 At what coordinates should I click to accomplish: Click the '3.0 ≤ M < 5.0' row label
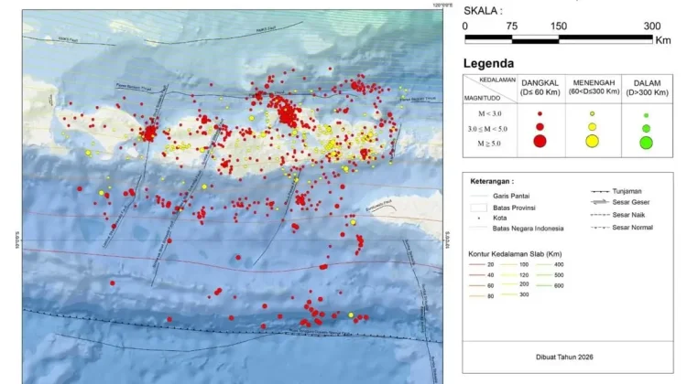click(487, 129)
